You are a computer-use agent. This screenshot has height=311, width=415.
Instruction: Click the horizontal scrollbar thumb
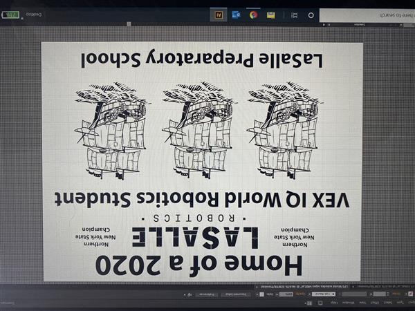(x=129, y=24)
